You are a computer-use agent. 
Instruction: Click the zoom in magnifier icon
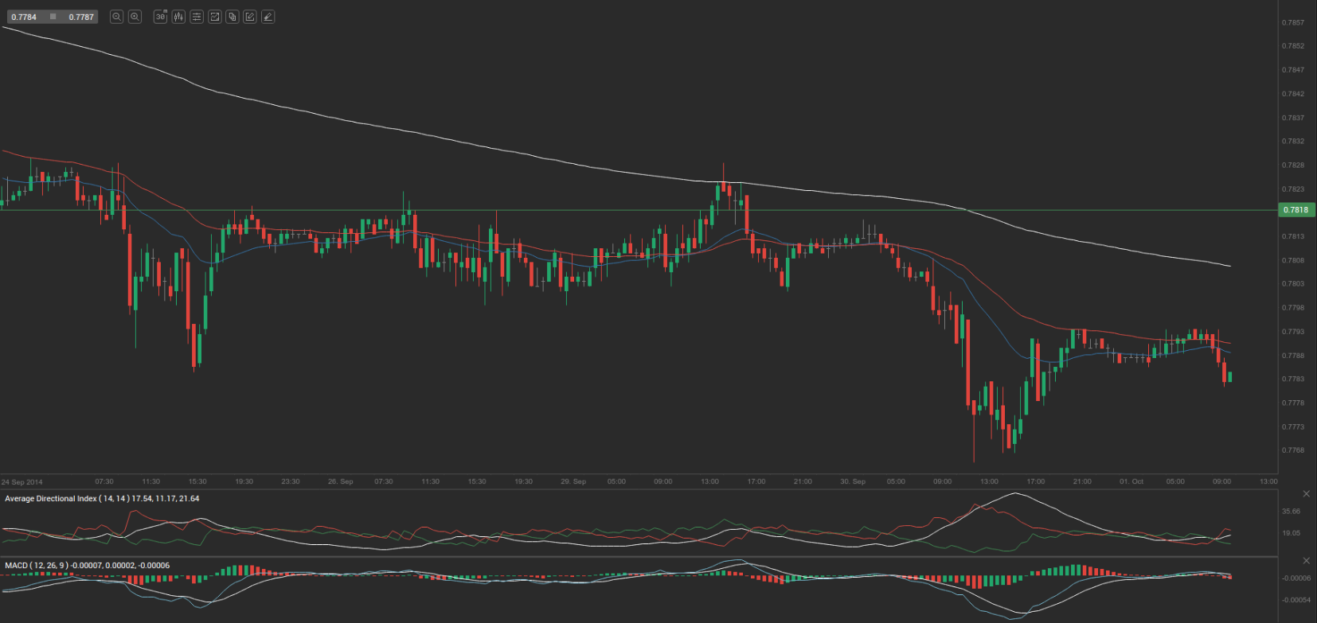coord(135,17)
